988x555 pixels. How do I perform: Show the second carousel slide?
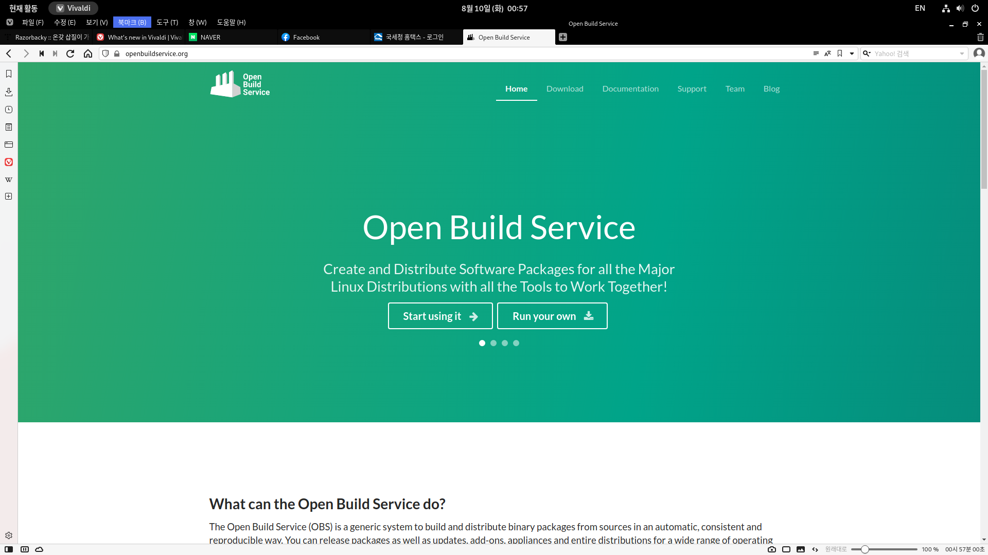(x=493, y=343)
